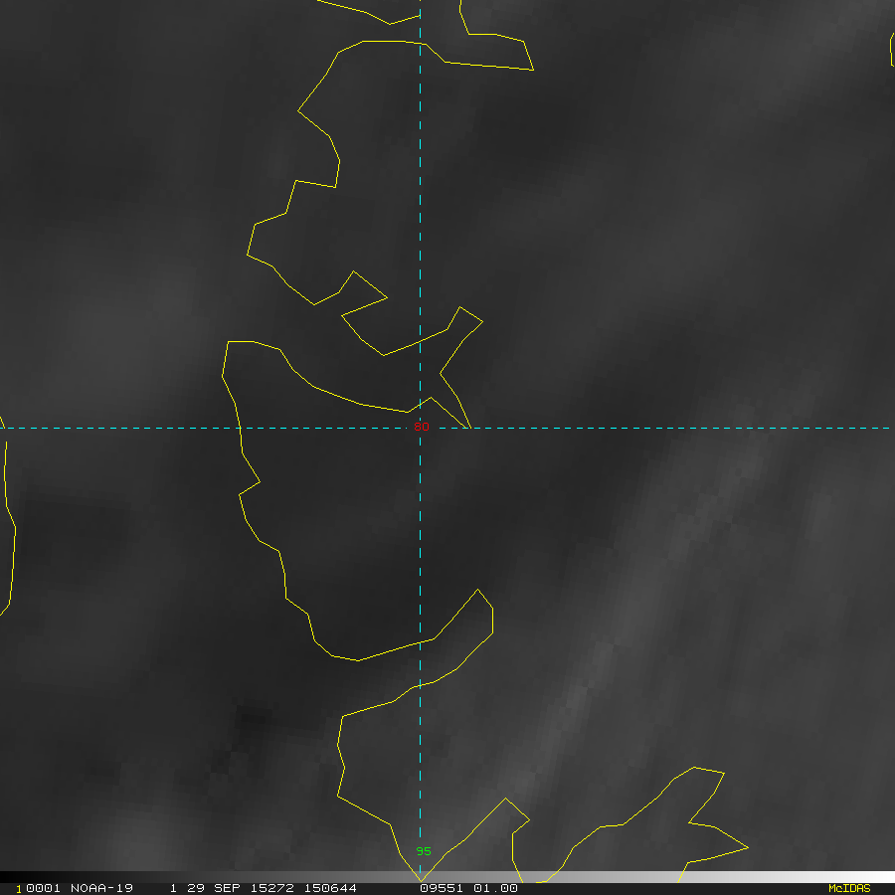
Task: Click the small island outline at top center
Action: 492,40
